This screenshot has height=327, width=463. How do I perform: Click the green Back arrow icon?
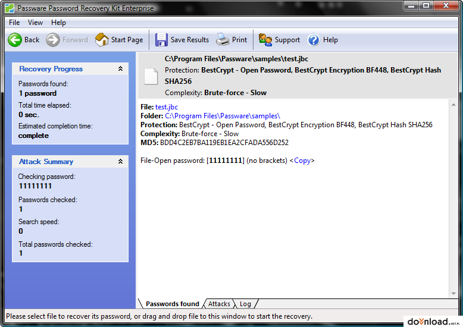click(x=15, y=40)
